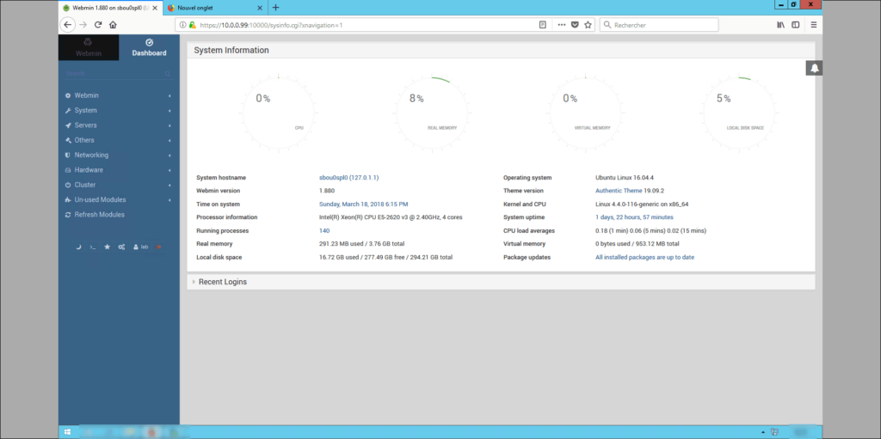Expand the Recent Logins panel
This screenshot has width=881, height=439.
pyautogui.click(x=501, y=282)
